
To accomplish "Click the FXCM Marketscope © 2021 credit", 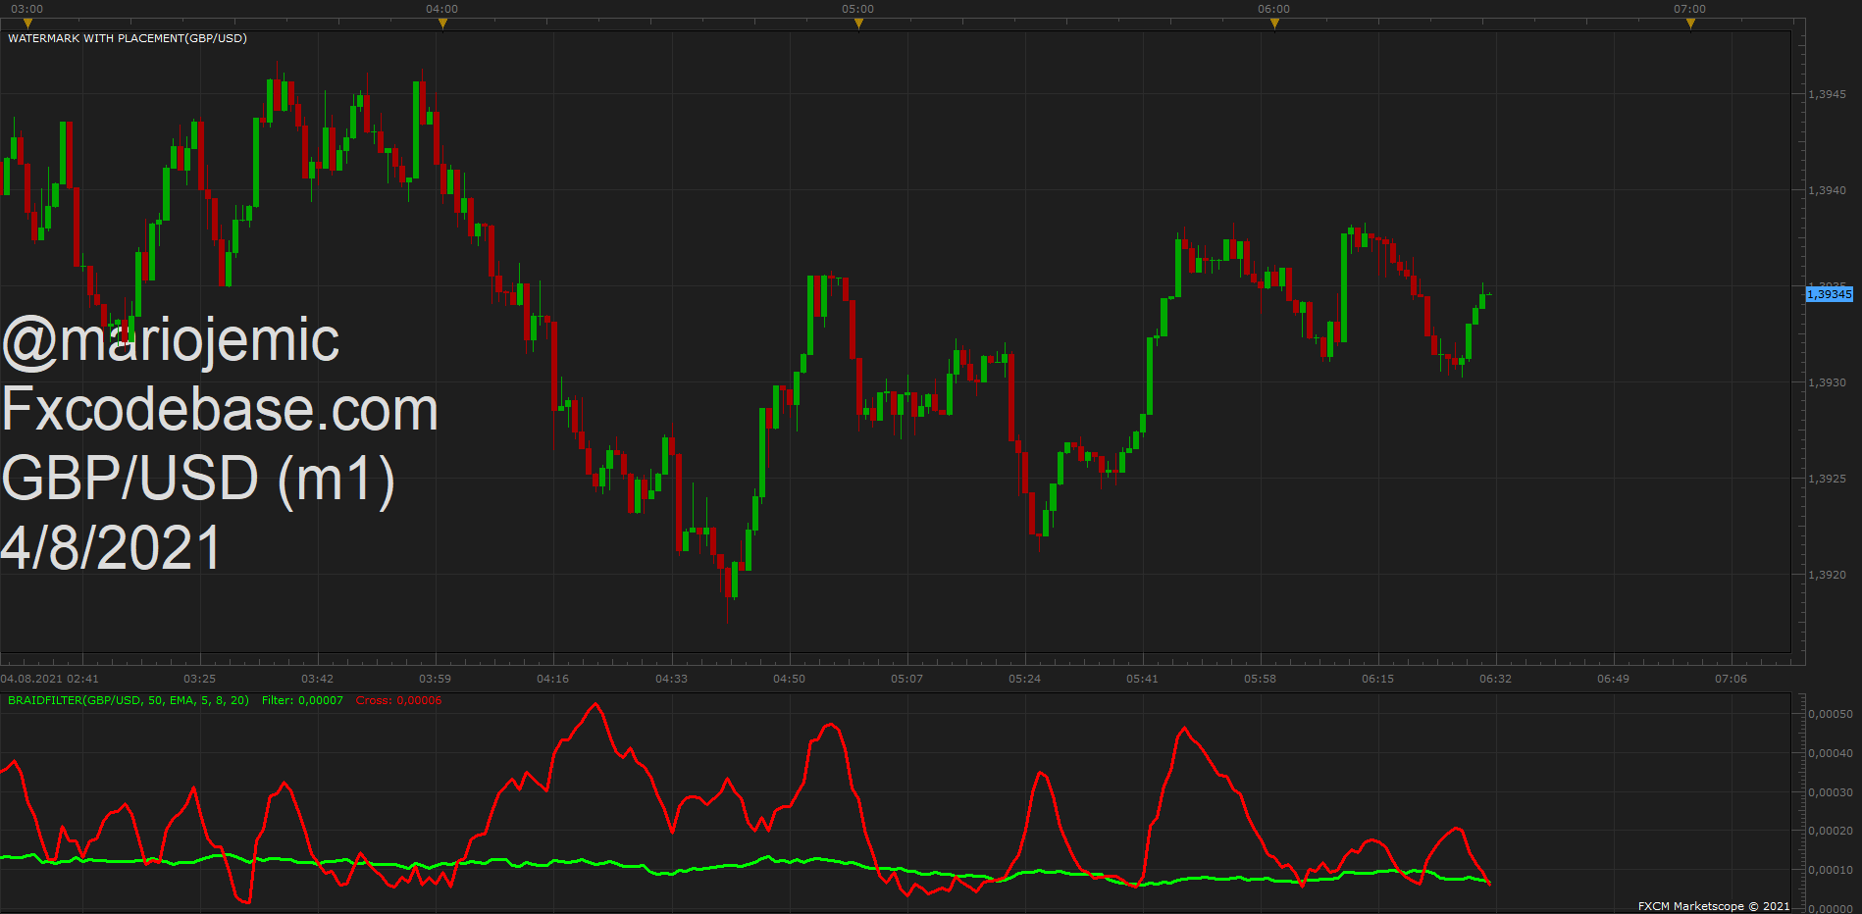I will pos(1714,906).
